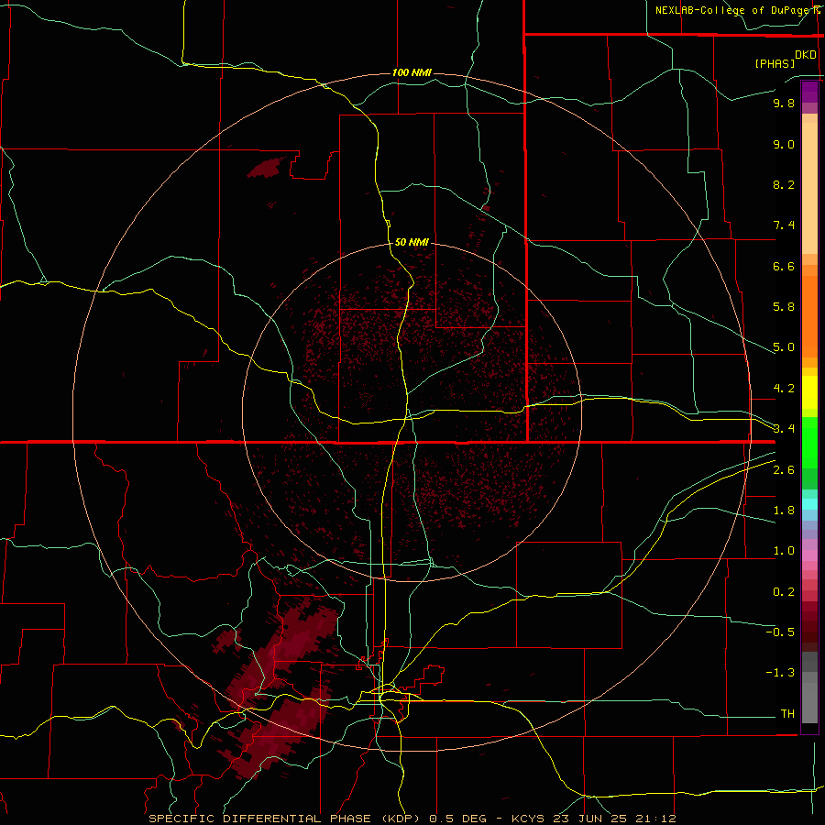Click the 100 NMI range ring label
Image resolution: width=825 pixels, height=825 pixels.
tap(412, 72)
